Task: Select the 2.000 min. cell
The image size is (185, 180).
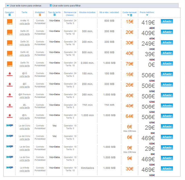Action: (87, 63)
